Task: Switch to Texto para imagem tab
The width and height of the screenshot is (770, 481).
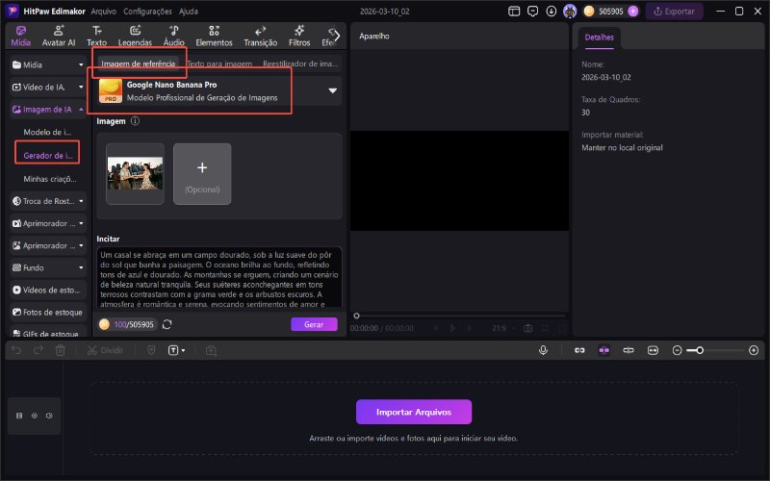Action: point(220,63)
